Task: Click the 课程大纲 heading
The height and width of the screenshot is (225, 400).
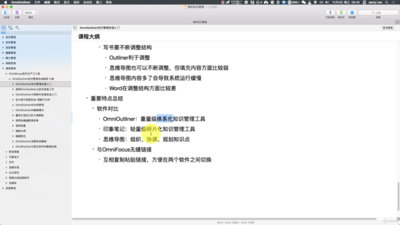Action: tap(89, 37)
